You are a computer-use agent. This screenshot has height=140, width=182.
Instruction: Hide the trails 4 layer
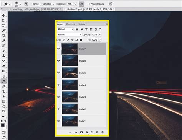(x=58, y=85)
